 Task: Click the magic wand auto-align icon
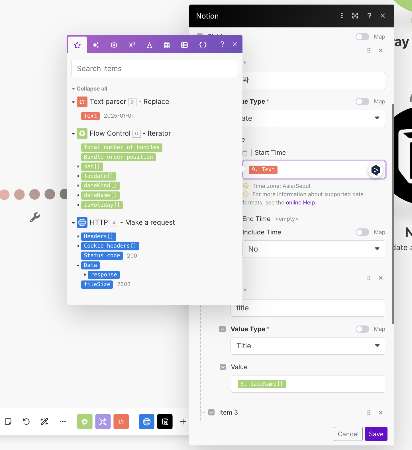click(x=44, y=422)
